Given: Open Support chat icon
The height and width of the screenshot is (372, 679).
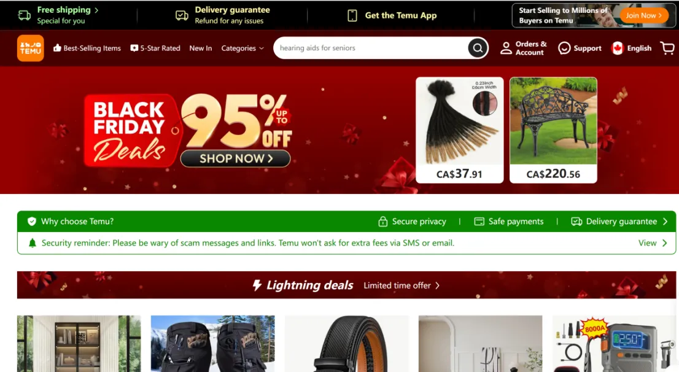Looking at the screenshot, I should 564,48.
